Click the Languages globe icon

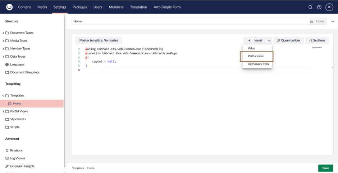click(x=7, y=64)
